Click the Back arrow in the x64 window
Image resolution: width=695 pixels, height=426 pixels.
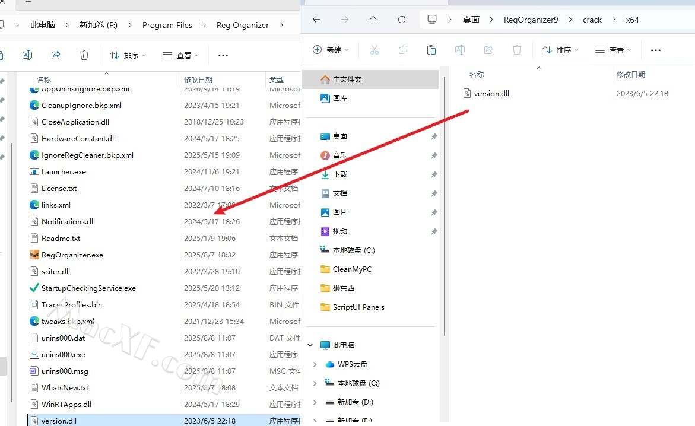[316, 20]
